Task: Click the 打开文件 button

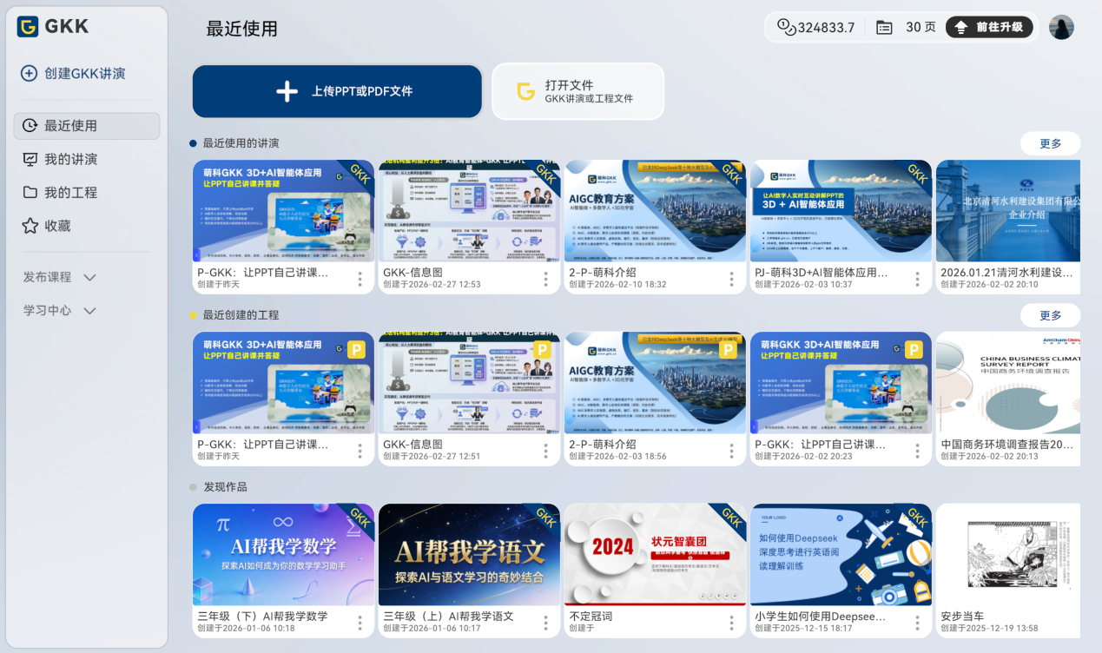Action: tap(578, 90)
